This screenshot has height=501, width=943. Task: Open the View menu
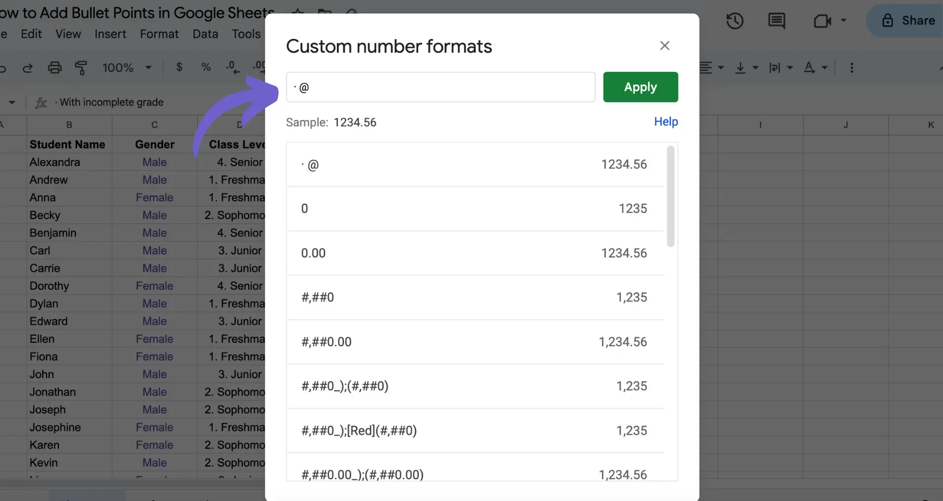coord(68,34)
